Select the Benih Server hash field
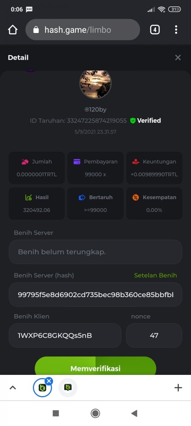 [x=95, y=295]
